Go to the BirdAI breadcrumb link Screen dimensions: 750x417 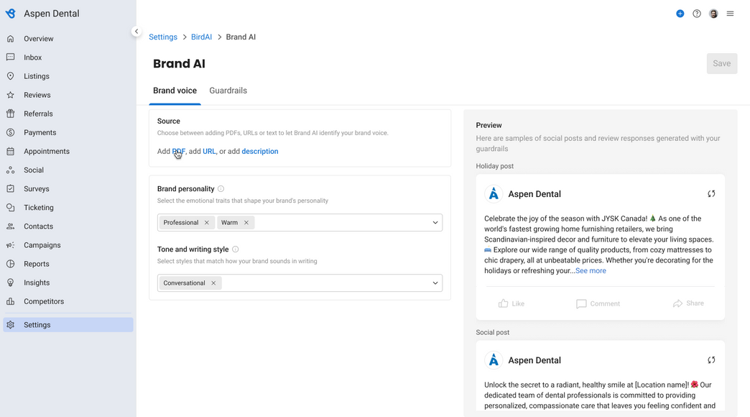click(201, 37)
